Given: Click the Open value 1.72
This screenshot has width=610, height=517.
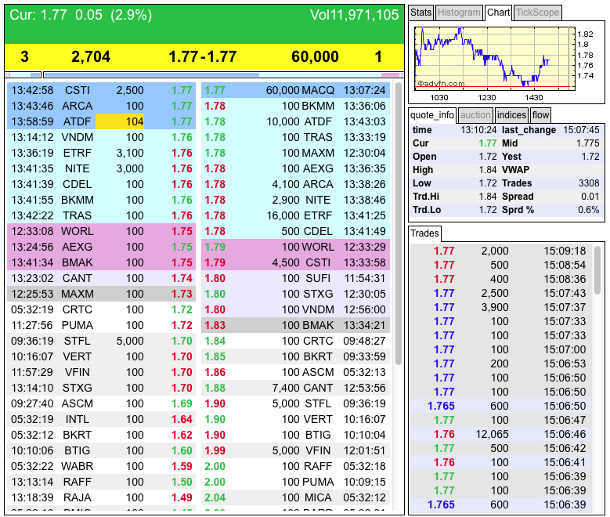Looking at the screenshot, I should click(x=488, y=157).
